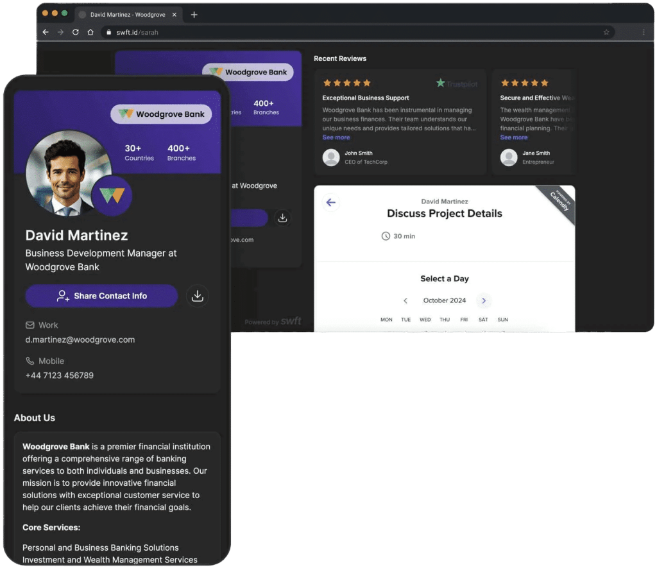Close the David Martinez - Woodgrove tab
657x570 pixels.
(175, 15)
